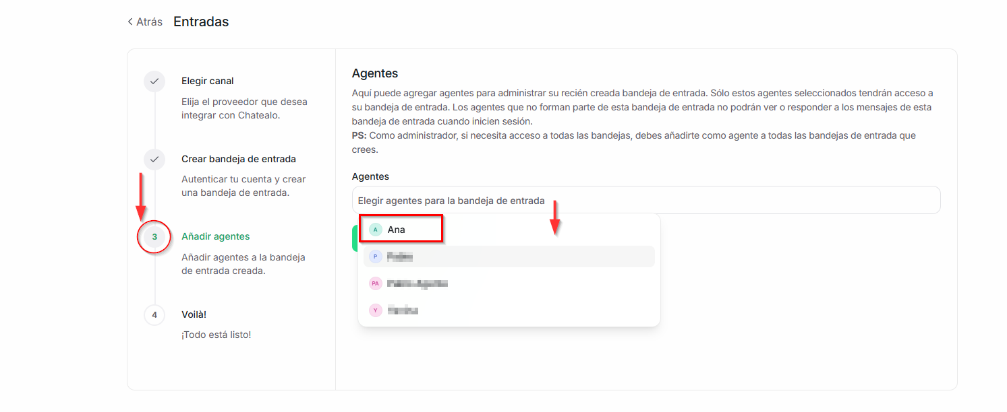Click the checkmark icon beside Elegir canal
The height and width of the screenshot is (412, 1007).
154,81
